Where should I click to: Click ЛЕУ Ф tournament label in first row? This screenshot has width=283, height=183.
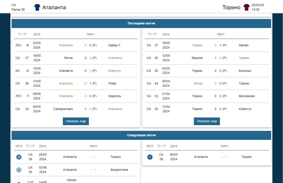coord(22,45)
